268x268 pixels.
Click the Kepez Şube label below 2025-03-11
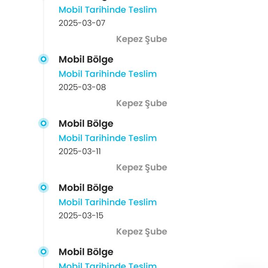tap(141, 167)
